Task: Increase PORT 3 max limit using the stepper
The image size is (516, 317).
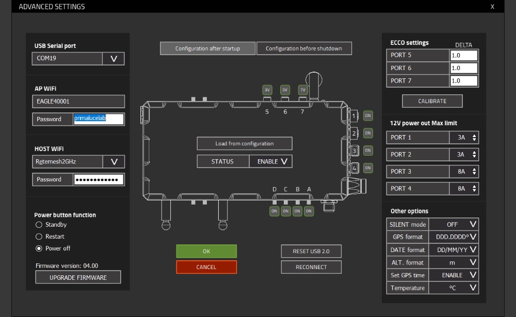Action: click(x=475, y=169)
